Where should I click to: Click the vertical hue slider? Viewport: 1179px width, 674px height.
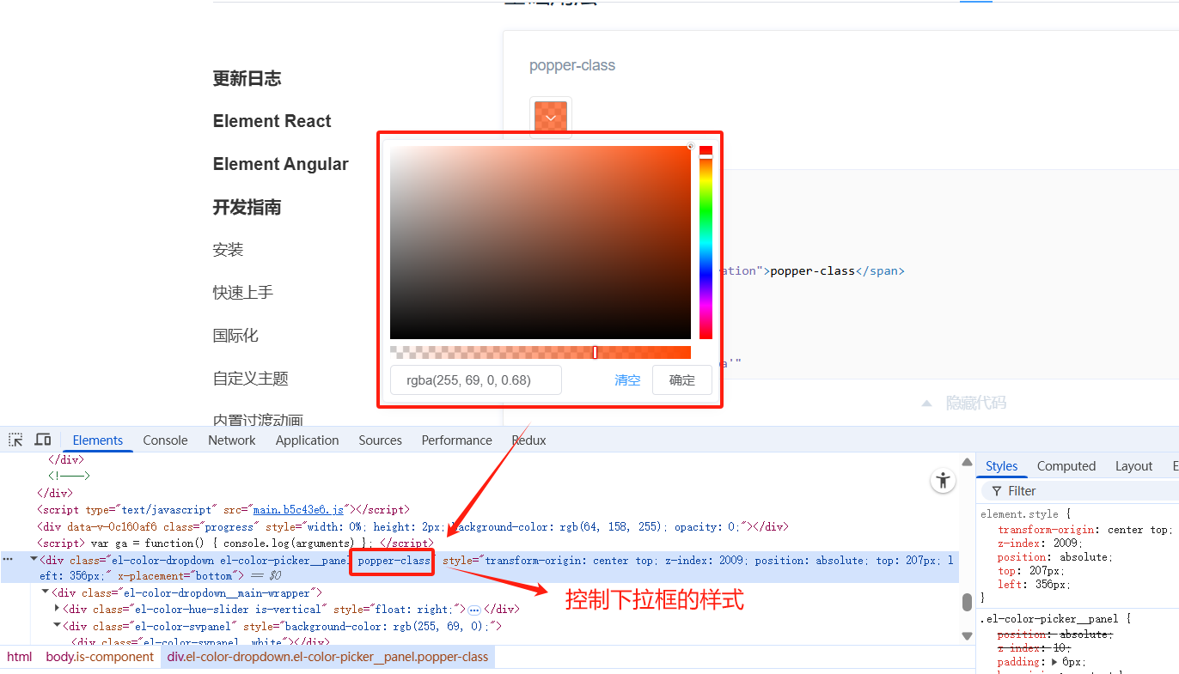tap(706, 243)
